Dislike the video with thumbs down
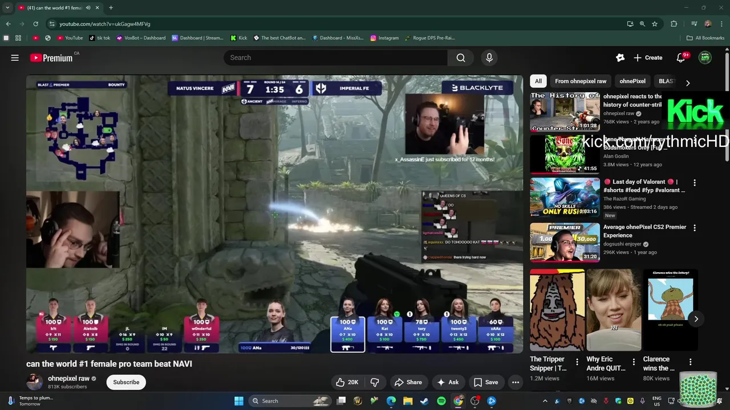The height and width of the screenshot is (410, 730). coord(375,382)
